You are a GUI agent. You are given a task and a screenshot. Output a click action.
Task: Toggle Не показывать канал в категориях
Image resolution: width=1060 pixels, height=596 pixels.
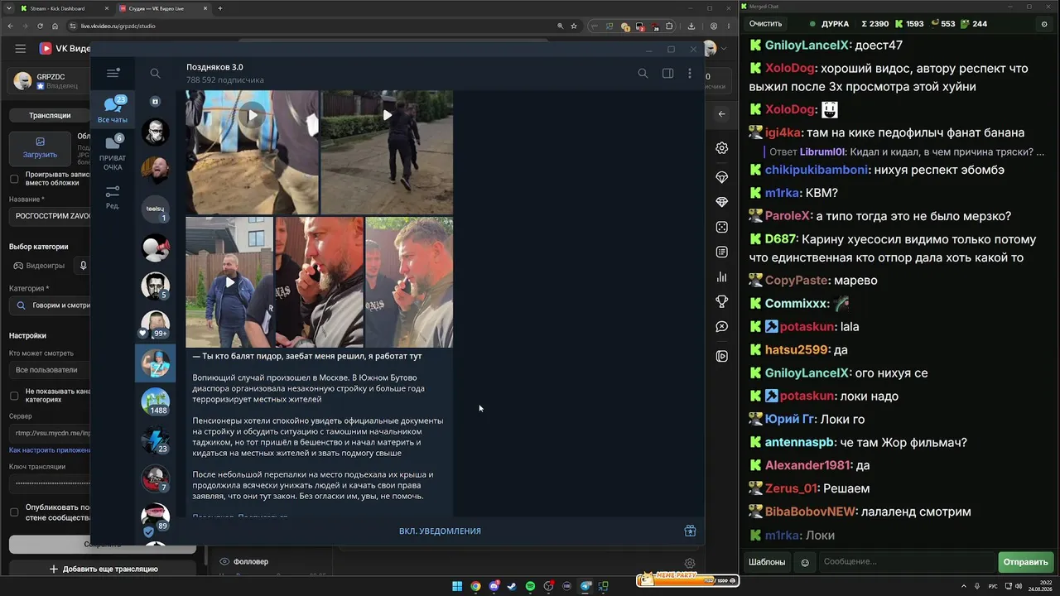pyautogui.click(x=14, y=396)
